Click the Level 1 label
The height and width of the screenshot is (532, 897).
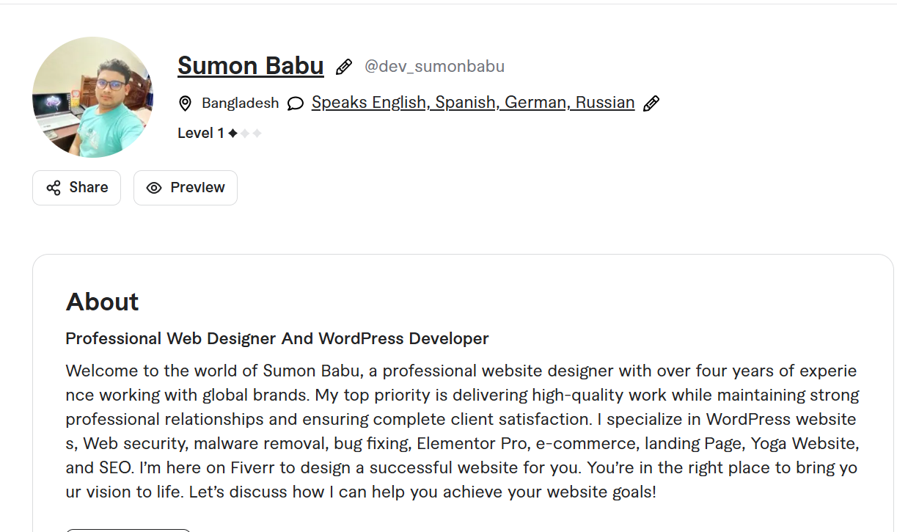tap(201, 134)
